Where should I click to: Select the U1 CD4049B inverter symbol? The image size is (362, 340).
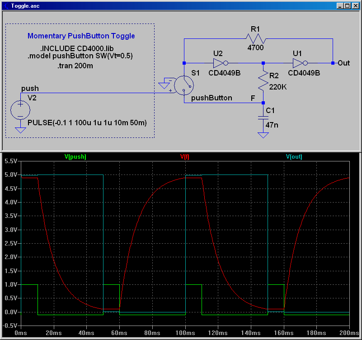pyautogui.click(x=300, y=63)
